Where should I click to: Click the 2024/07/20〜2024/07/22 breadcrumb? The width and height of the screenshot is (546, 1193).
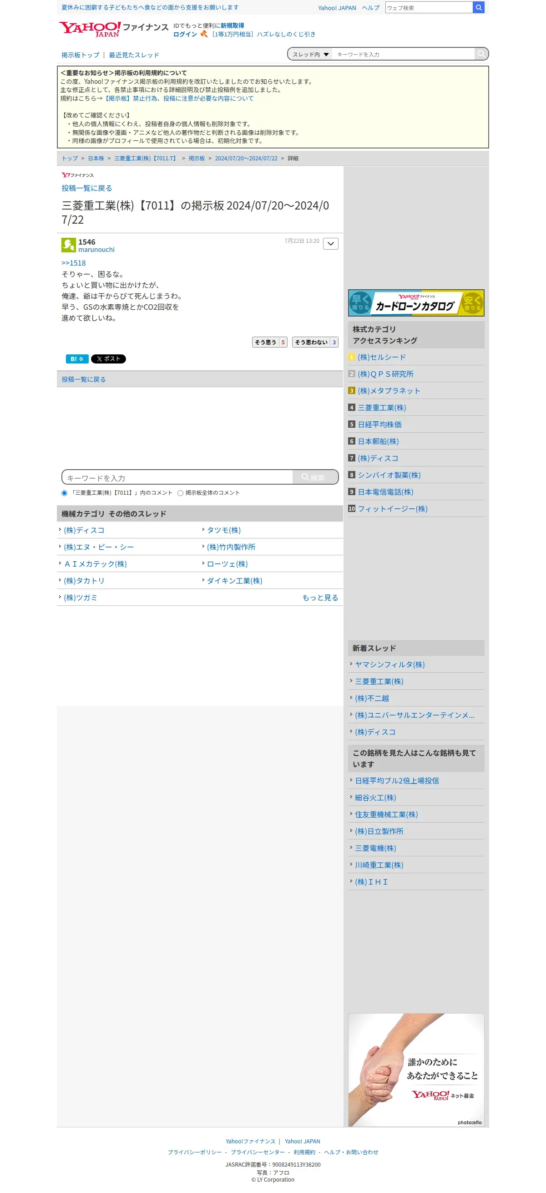coord(246,159)
